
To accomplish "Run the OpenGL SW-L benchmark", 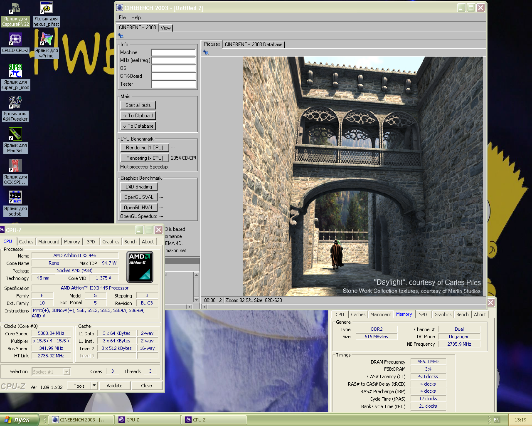I will [x=139, y=197].
